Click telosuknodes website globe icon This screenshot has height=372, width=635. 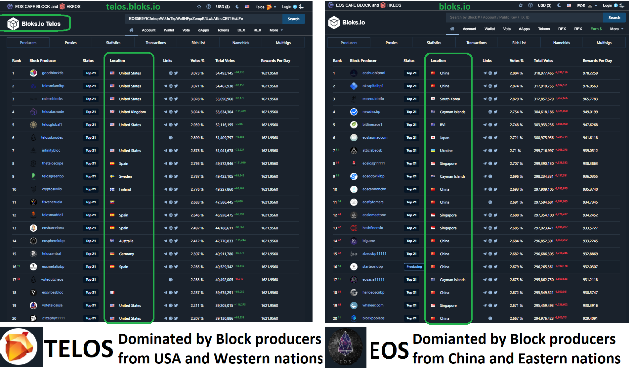(171, 138)
